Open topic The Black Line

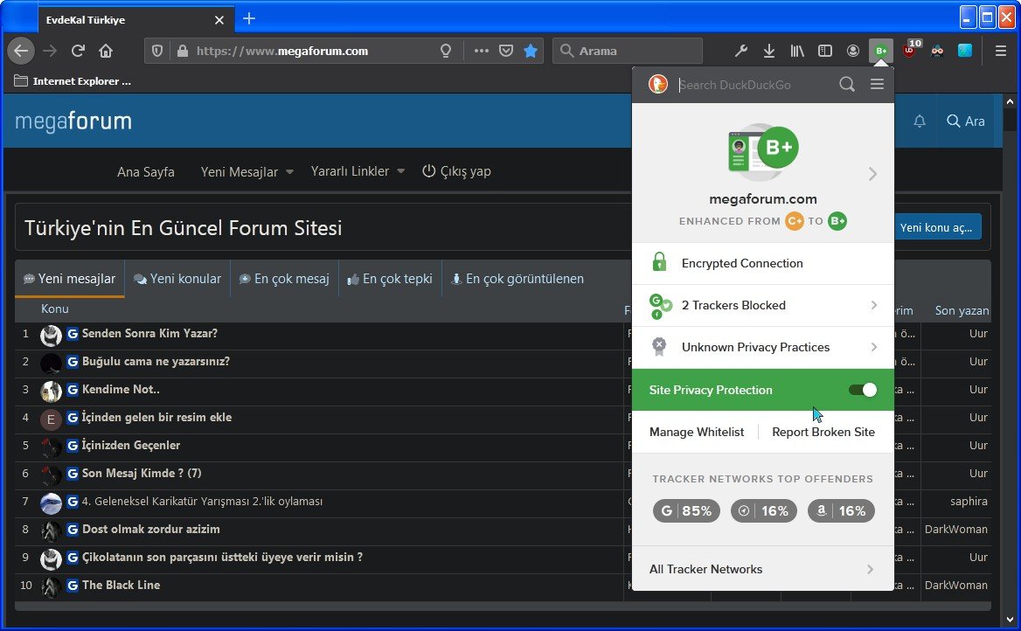click(x=122, y=586)
